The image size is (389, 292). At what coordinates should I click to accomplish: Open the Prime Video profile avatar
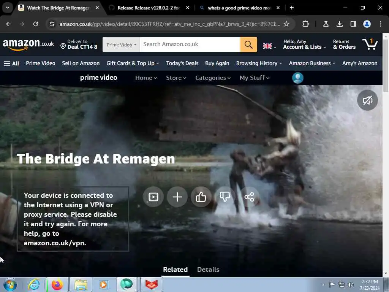coord(298,78)
